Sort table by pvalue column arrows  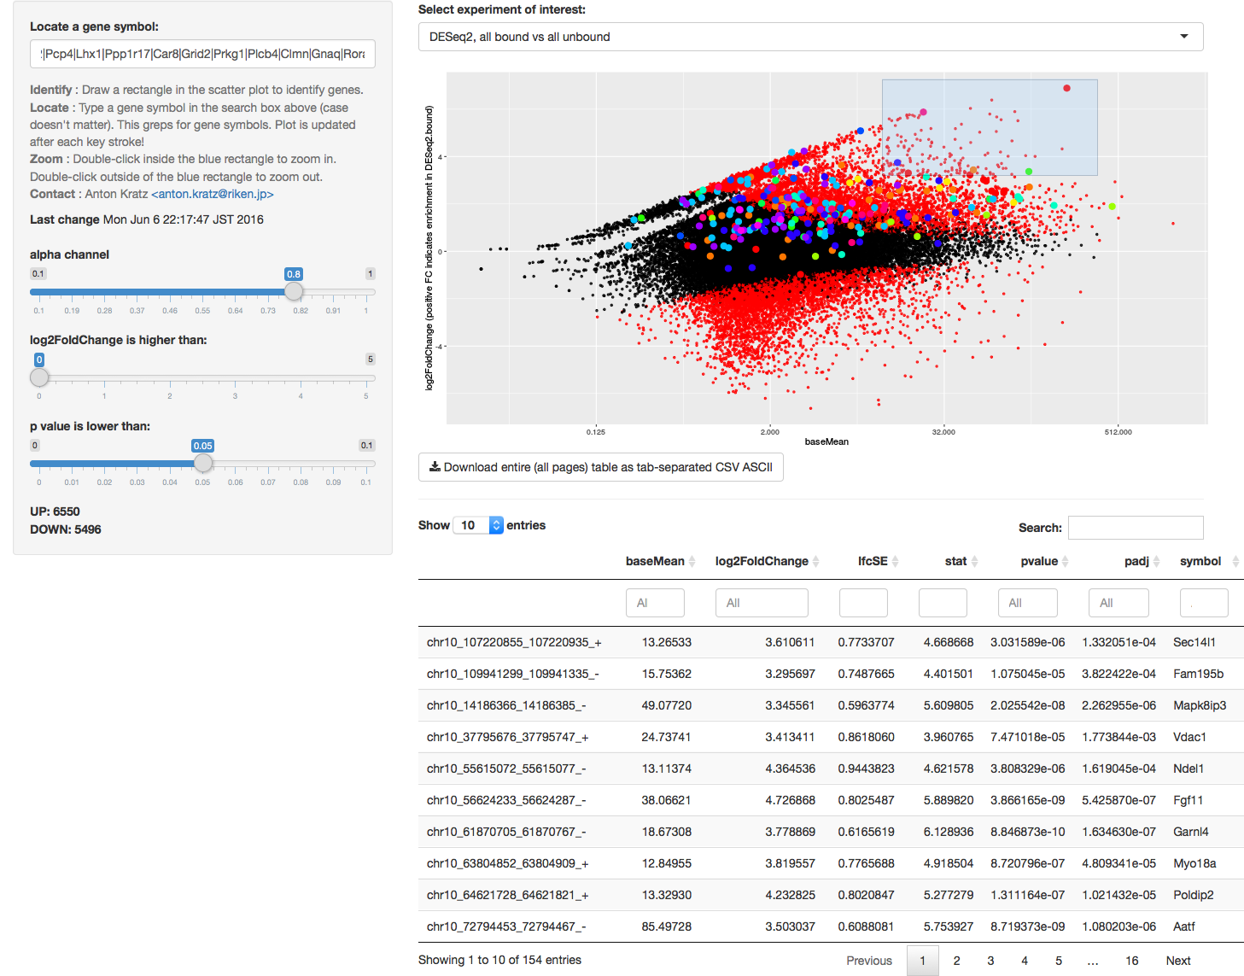click(1066, 561)
